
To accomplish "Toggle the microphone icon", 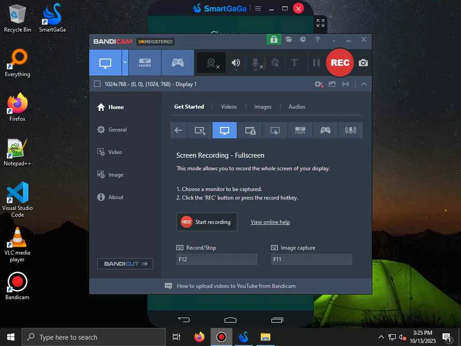I will click(256, 63).
